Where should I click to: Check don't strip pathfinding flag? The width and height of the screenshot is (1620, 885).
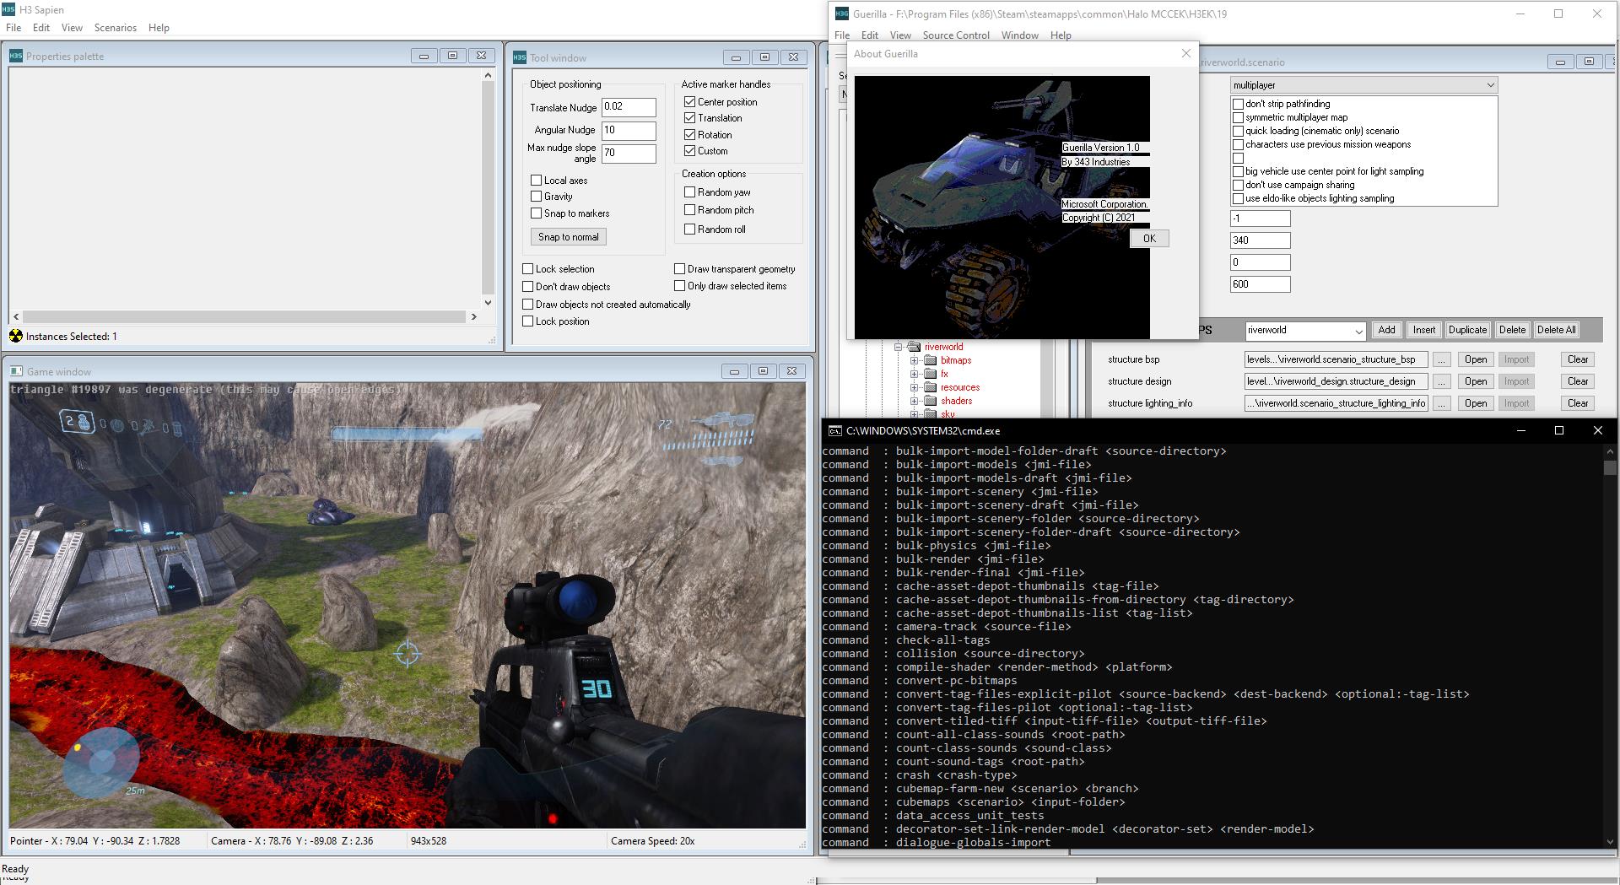(x=1238, y=105)
